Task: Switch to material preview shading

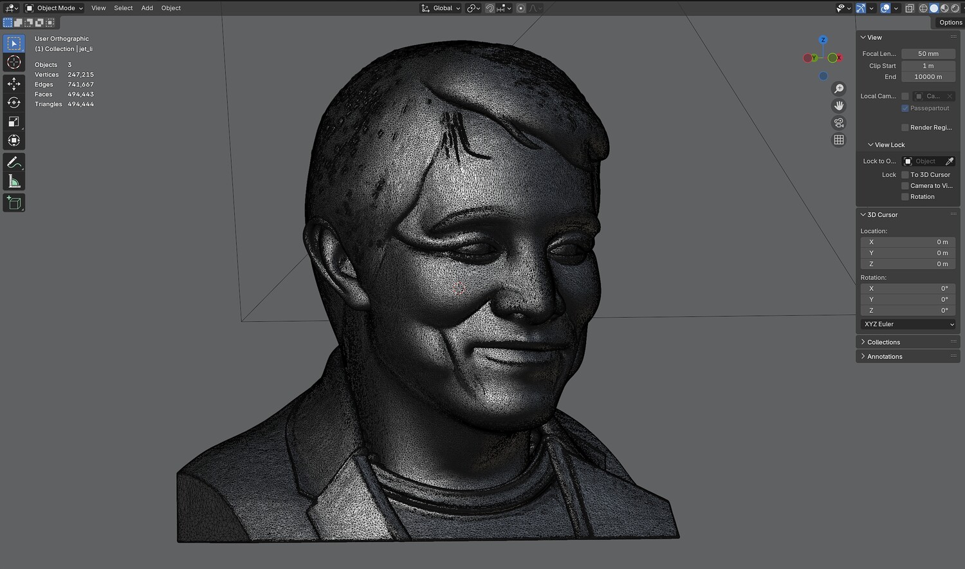Action: coord(944,8)
